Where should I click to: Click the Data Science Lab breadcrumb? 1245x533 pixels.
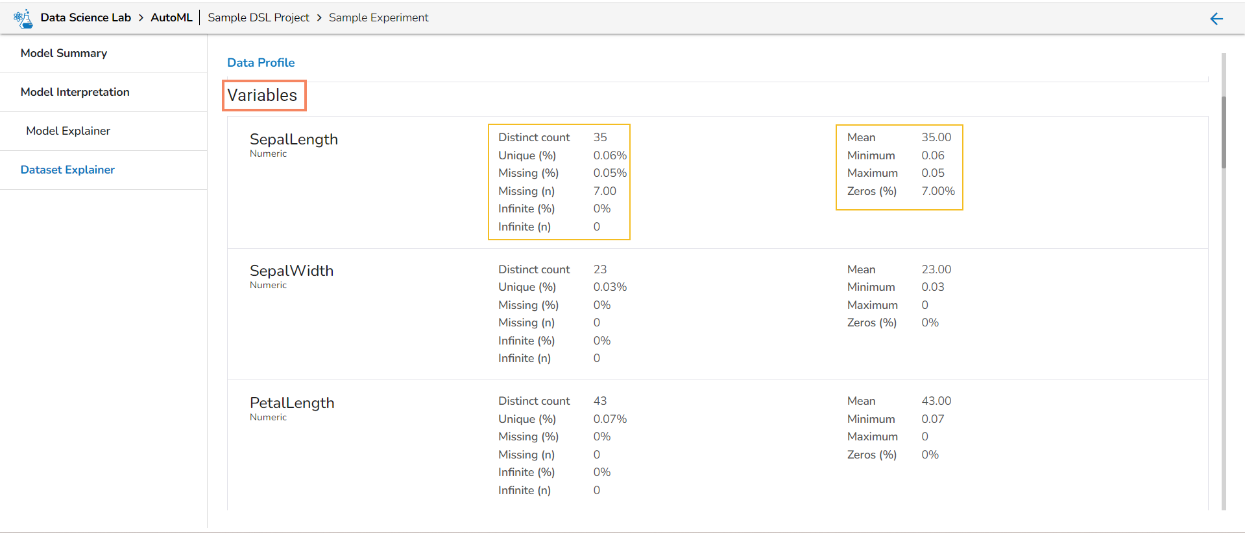point(86,17)
